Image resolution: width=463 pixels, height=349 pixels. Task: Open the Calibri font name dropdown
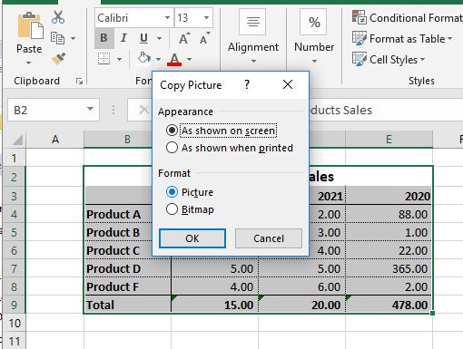[x=167, y=18]
